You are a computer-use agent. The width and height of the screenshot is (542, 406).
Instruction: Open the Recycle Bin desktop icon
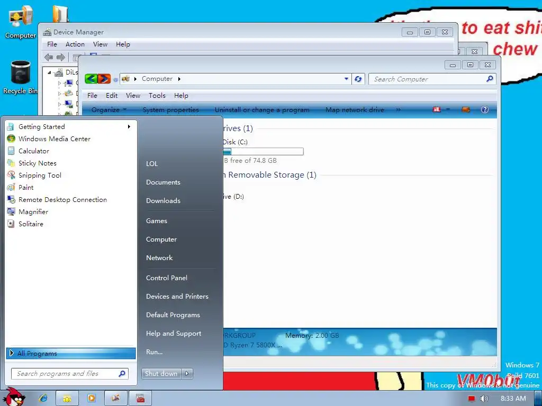pyautogui.click(x=21, y=77)
